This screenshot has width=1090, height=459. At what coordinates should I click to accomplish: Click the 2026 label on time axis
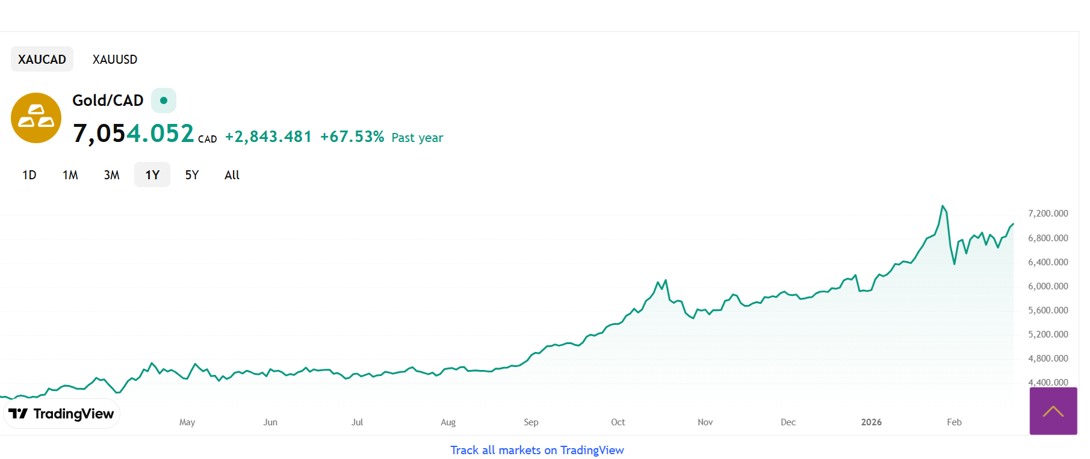coord(871,422)
